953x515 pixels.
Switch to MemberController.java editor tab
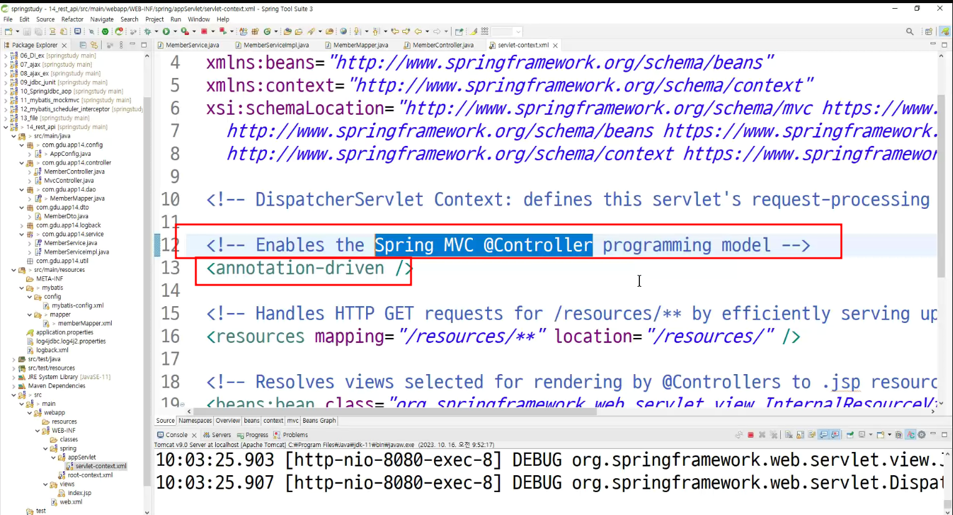(x=439, y=45)
